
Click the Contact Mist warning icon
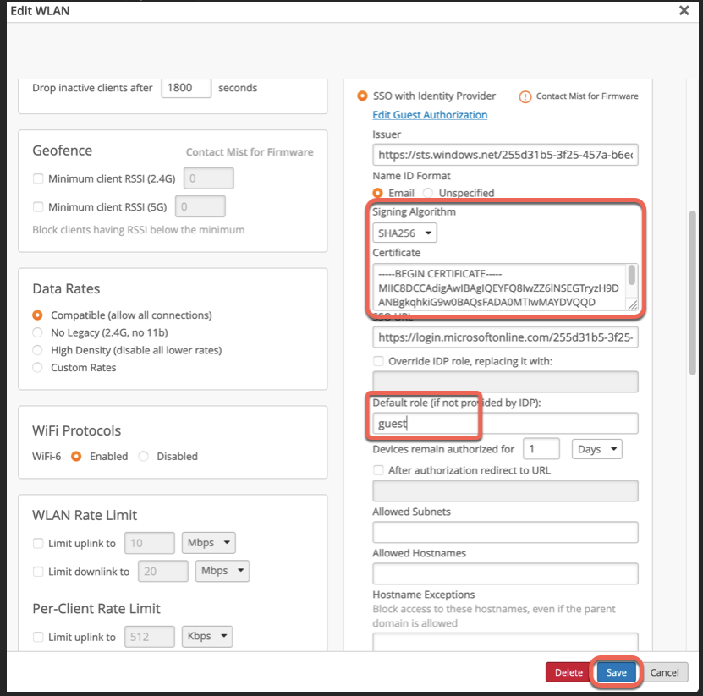(x=525, y=96)
